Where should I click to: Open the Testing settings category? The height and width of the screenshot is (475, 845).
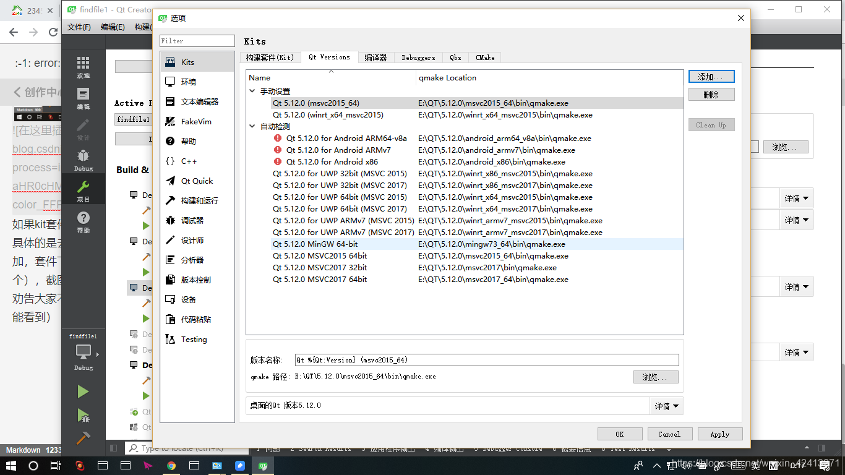[x=197, y=339]
